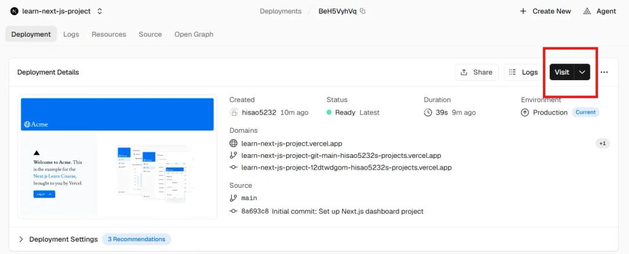Click the Current badge
The height and width of the screenshot is (254, 629).
585,113
